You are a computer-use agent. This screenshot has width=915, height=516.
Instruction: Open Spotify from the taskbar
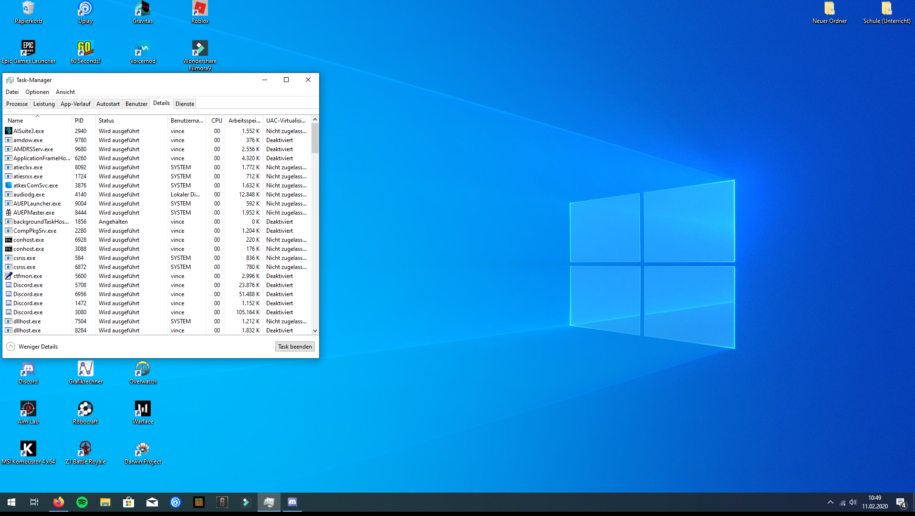pyautogui.click(x=82, y=502)
